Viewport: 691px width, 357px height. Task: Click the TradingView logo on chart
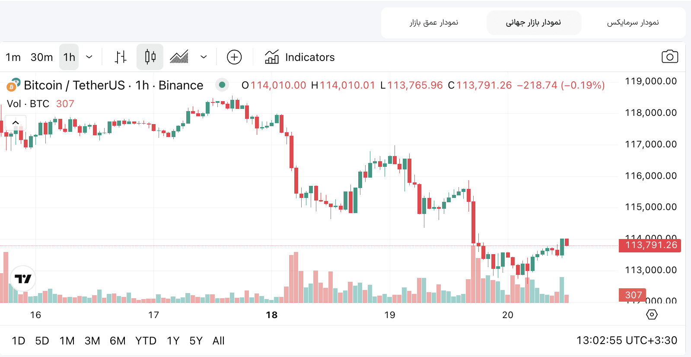coord(23,279)
